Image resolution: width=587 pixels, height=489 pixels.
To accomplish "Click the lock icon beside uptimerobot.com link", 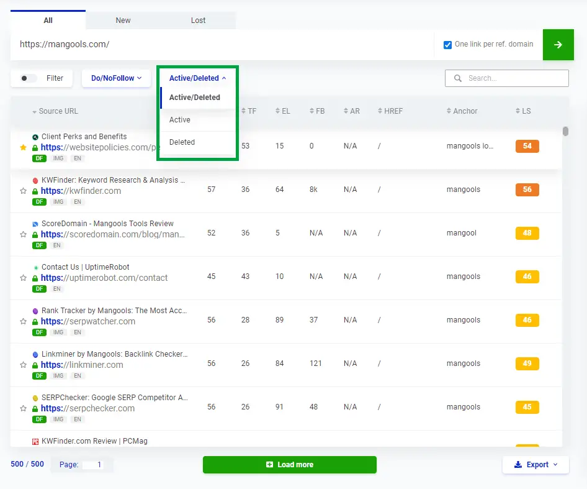I will click(35, 278).
